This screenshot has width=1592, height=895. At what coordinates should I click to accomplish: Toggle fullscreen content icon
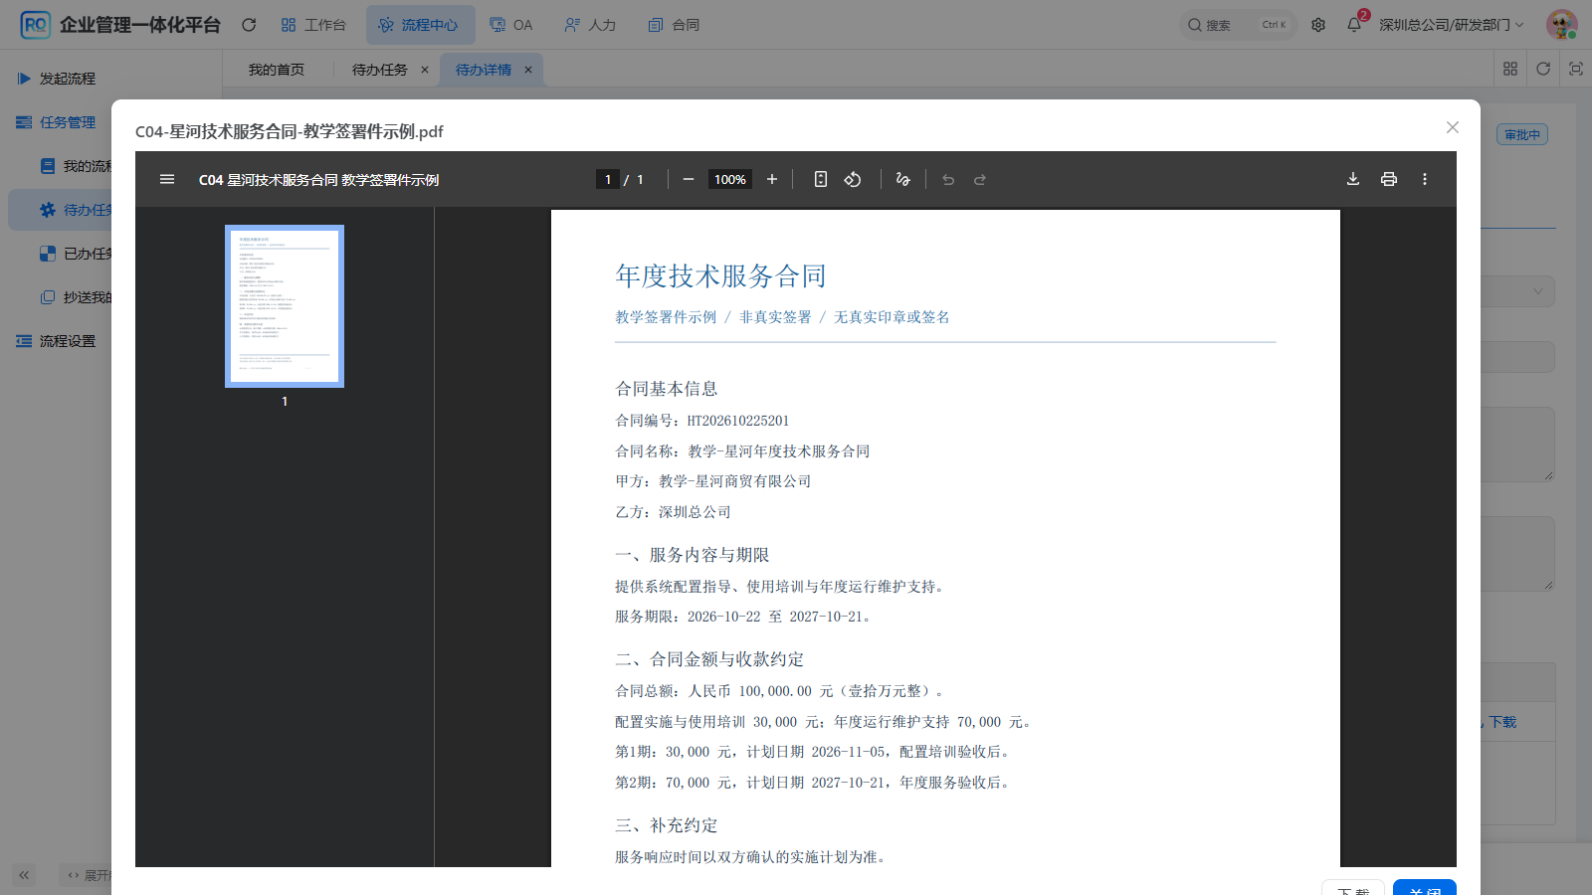1576,69
